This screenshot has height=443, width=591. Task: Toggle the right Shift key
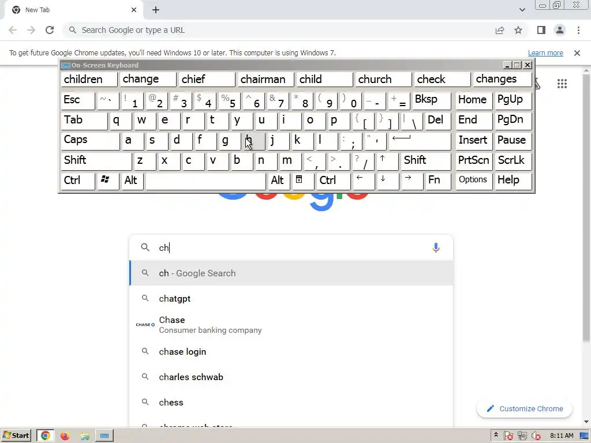[x=425, y=160]
